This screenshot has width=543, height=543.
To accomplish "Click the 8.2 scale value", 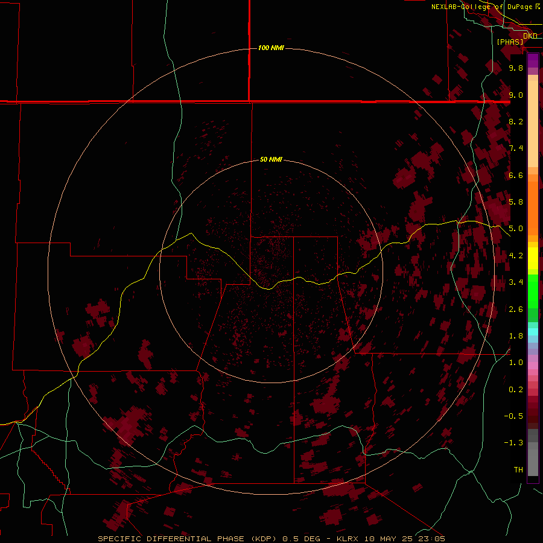I will 516,121.
